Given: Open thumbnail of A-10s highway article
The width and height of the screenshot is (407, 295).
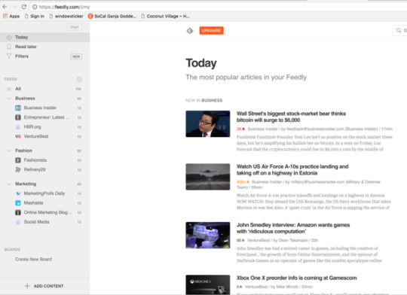Looking at the screenshot, I should tap(208, 177).
